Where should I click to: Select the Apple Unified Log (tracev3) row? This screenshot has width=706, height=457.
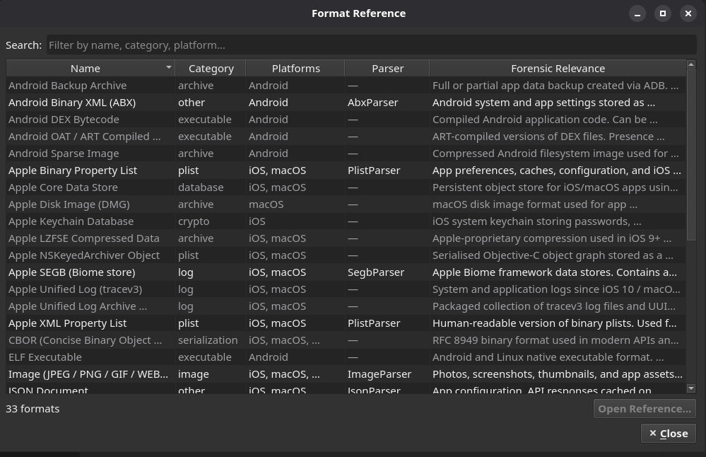pos(346,289)
